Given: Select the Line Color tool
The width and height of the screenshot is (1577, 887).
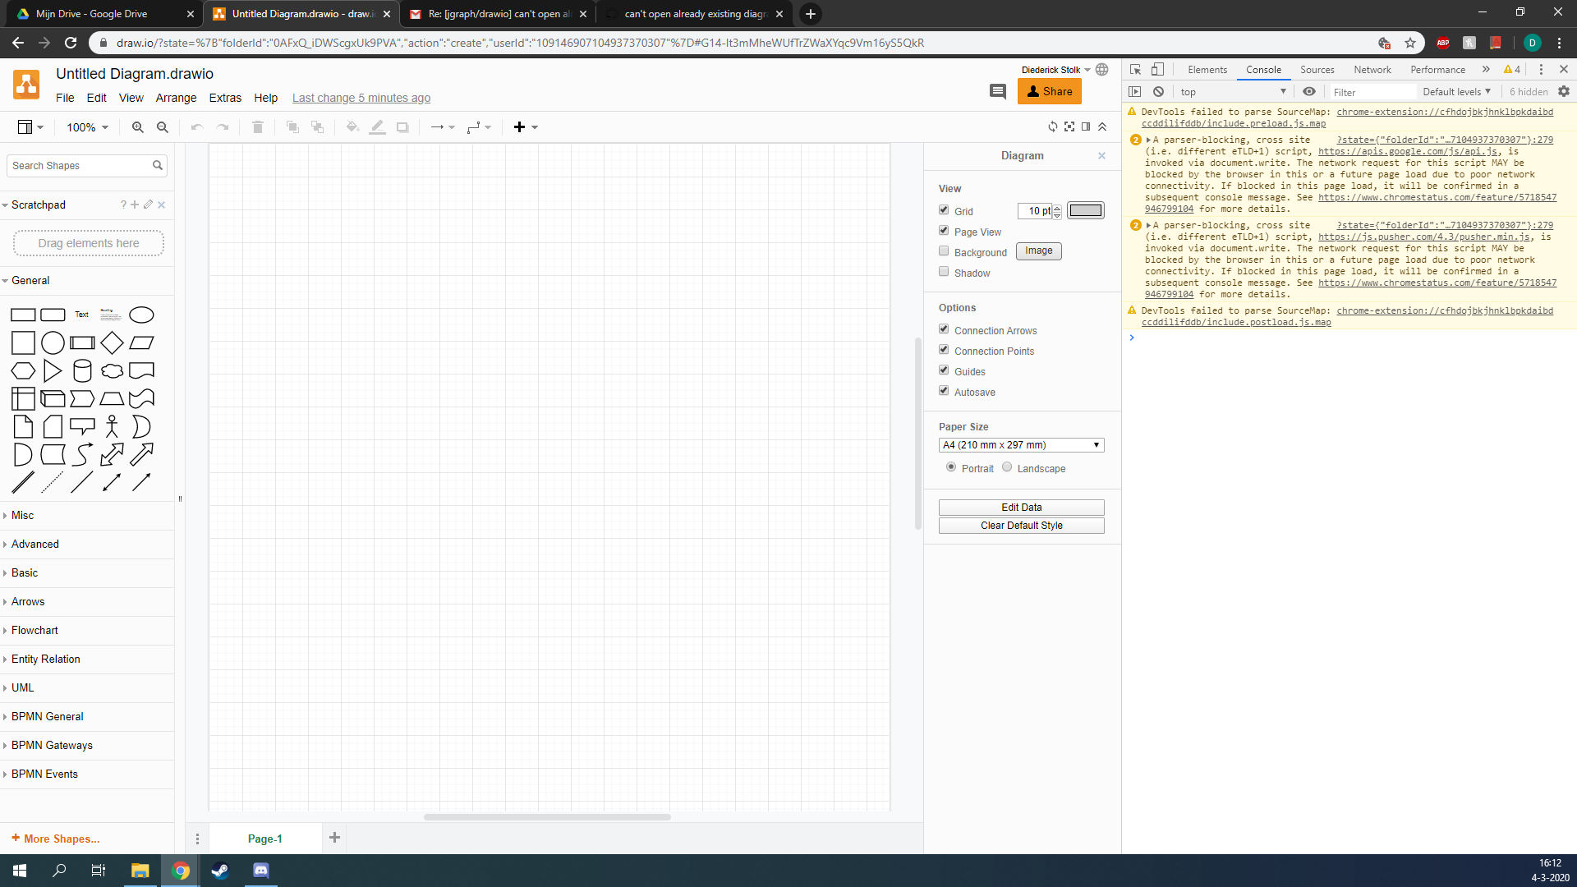Looking at the screenshot, I should 377,126.
